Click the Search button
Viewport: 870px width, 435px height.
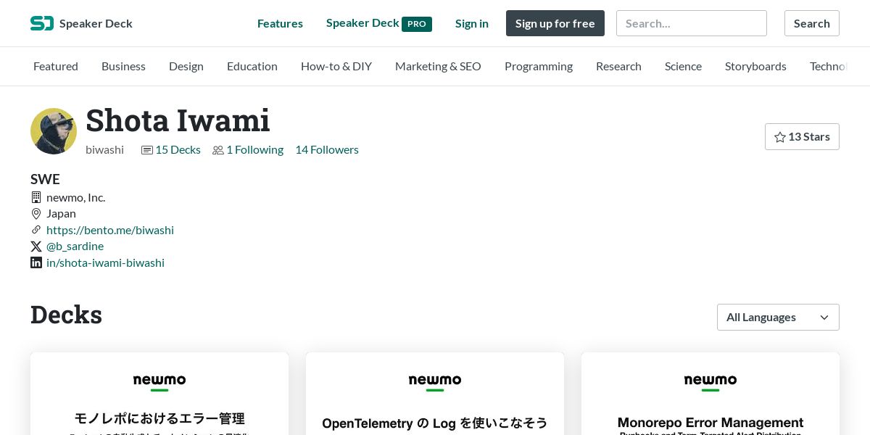click(812, 23)
